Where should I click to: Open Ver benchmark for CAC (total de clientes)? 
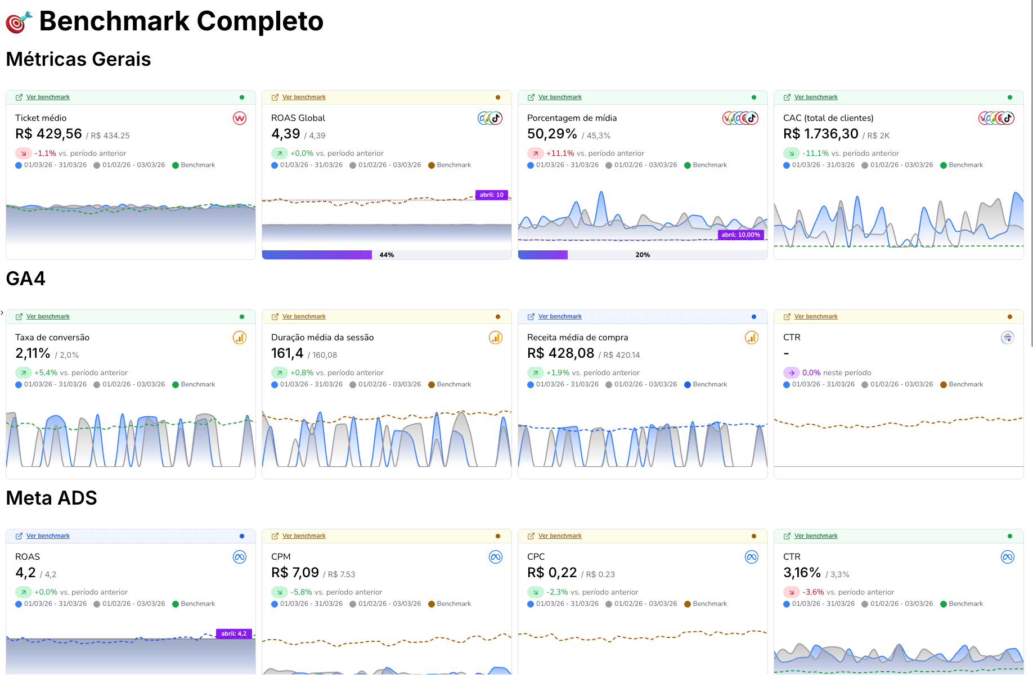point(816,97)
